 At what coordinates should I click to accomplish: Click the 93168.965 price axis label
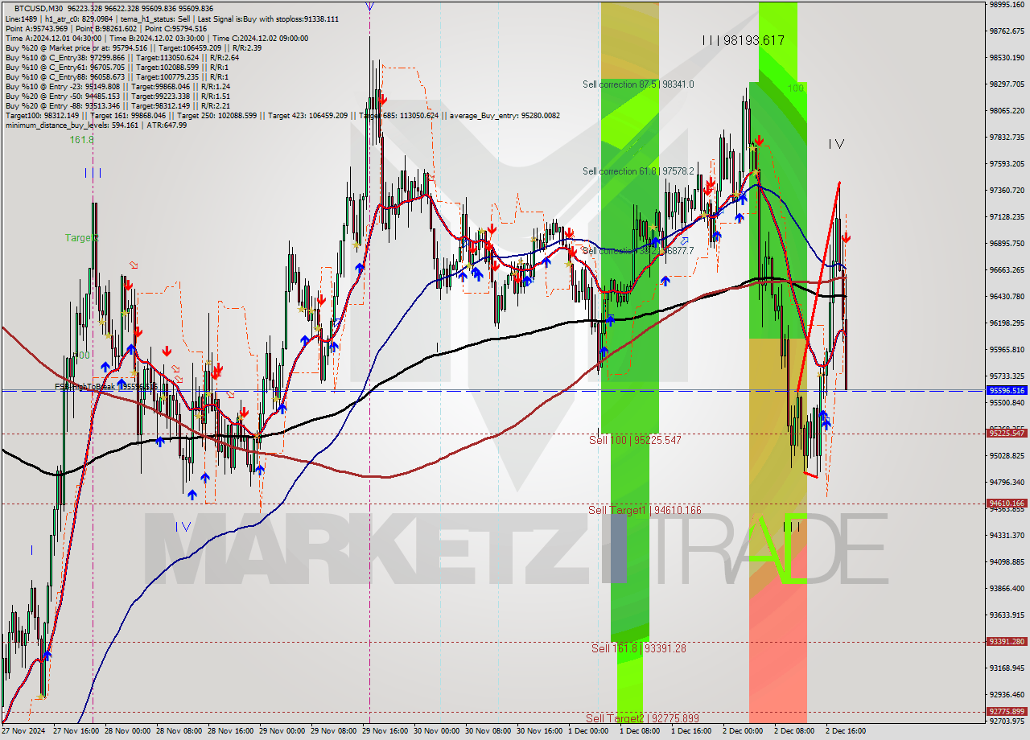tap(1007, 668)
